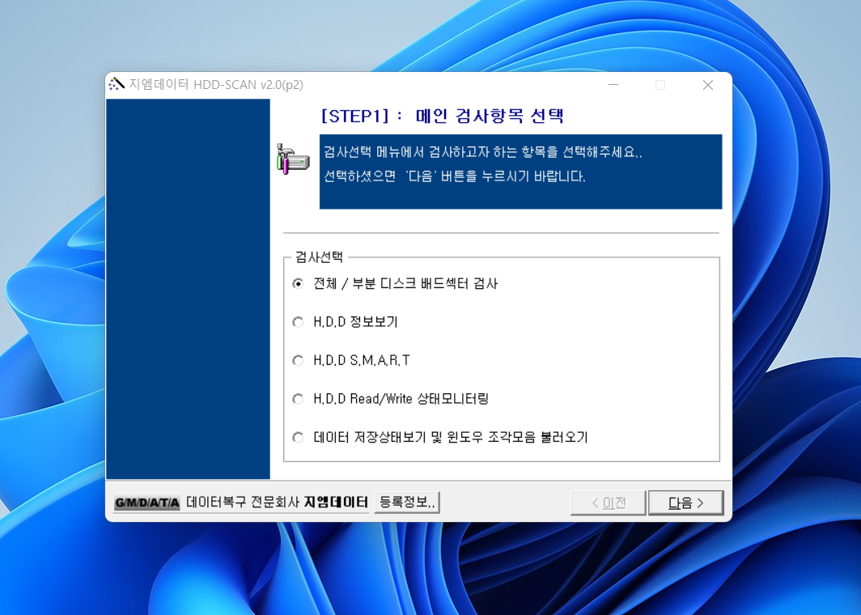The width and height of the screenshot is (861, 615).
Task: Open 등록정보.. registration info
Action: pos(407,502)
